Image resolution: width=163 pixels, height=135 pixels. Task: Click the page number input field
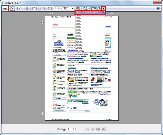[70, 129]
